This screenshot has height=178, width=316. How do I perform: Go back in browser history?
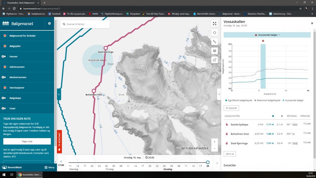pyautogui.click(x=3, y=9)
